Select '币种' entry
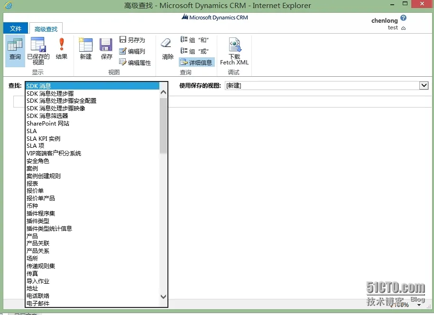 [x=92, y=206]
